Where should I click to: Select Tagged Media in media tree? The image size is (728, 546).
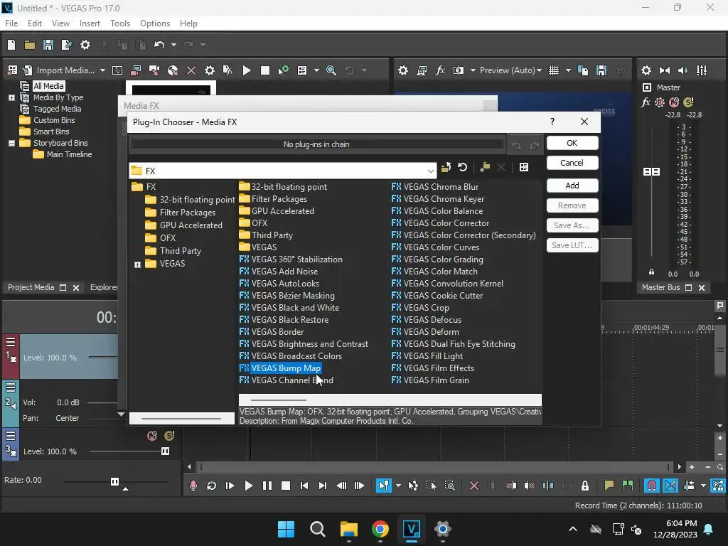[57, 109]
